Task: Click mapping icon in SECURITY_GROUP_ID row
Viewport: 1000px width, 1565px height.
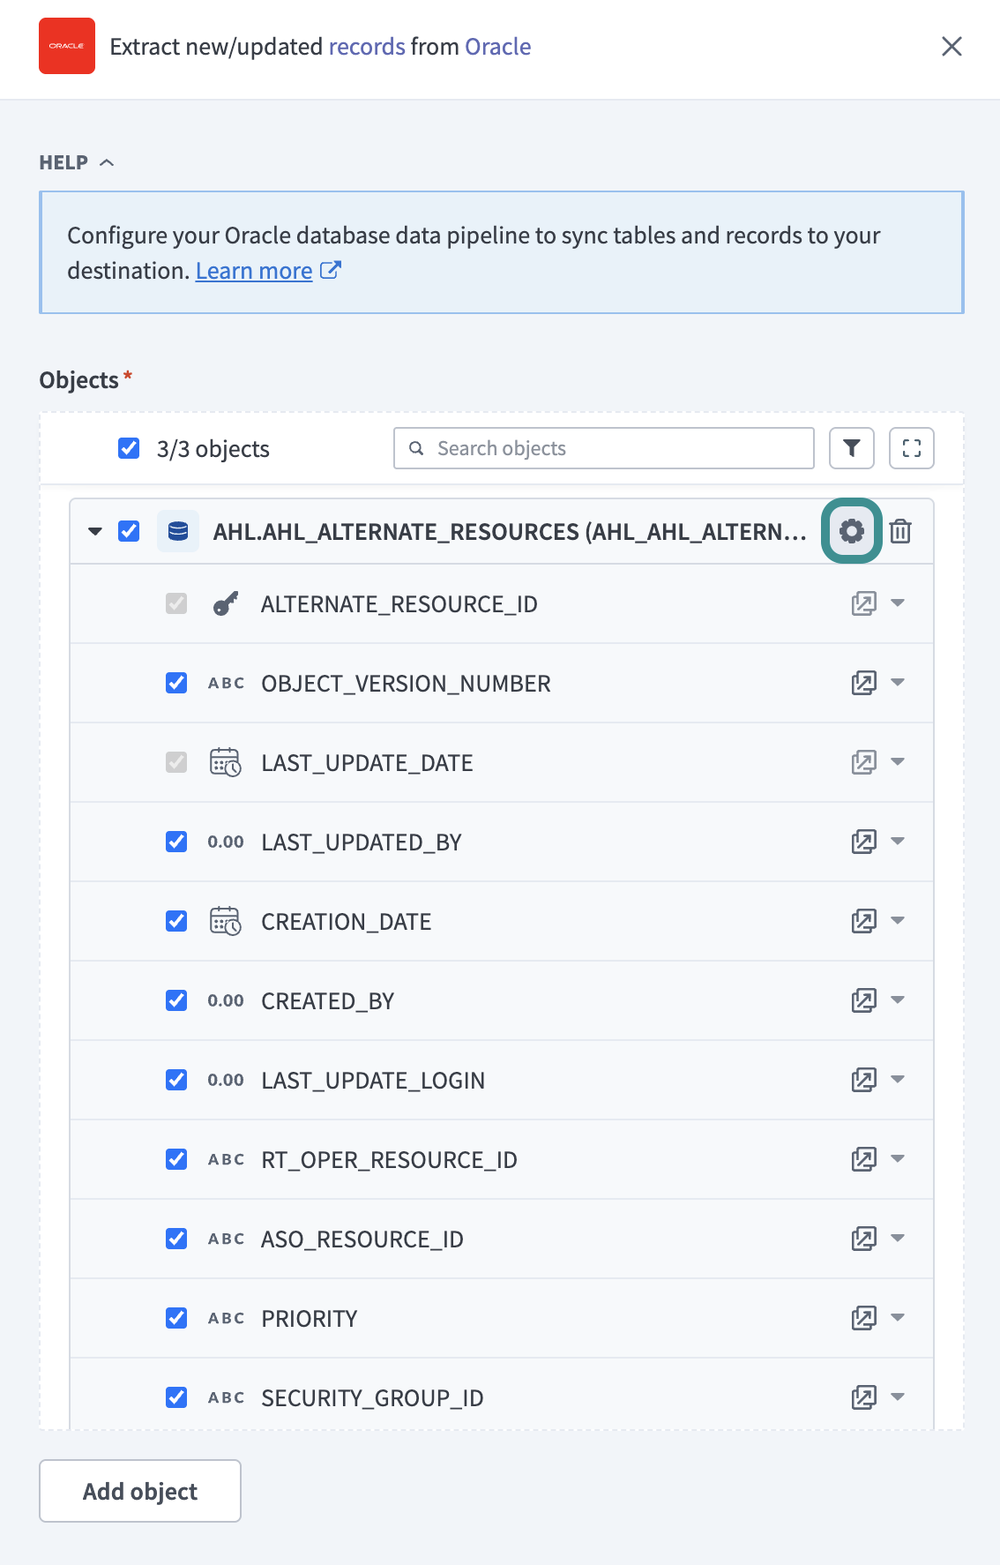Action: [863, 1397]
